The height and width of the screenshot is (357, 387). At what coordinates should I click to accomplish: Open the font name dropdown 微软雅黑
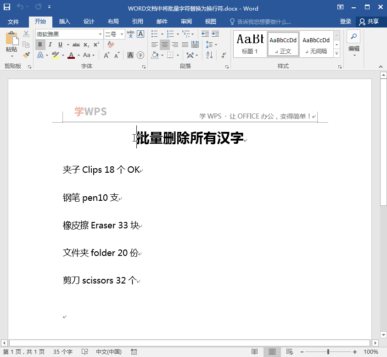click(100, 34)
